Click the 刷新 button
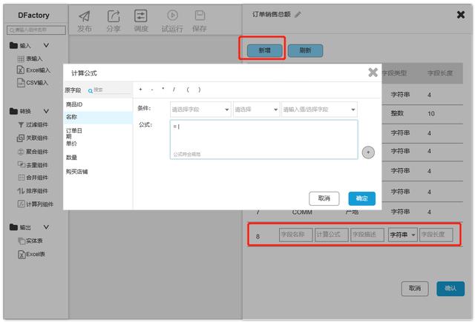Viewport: 475px width, 322px height. pyautogui.click(x=305, y=50)
